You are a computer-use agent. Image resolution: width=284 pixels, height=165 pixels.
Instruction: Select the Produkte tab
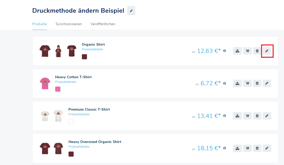tap(39, 24)
